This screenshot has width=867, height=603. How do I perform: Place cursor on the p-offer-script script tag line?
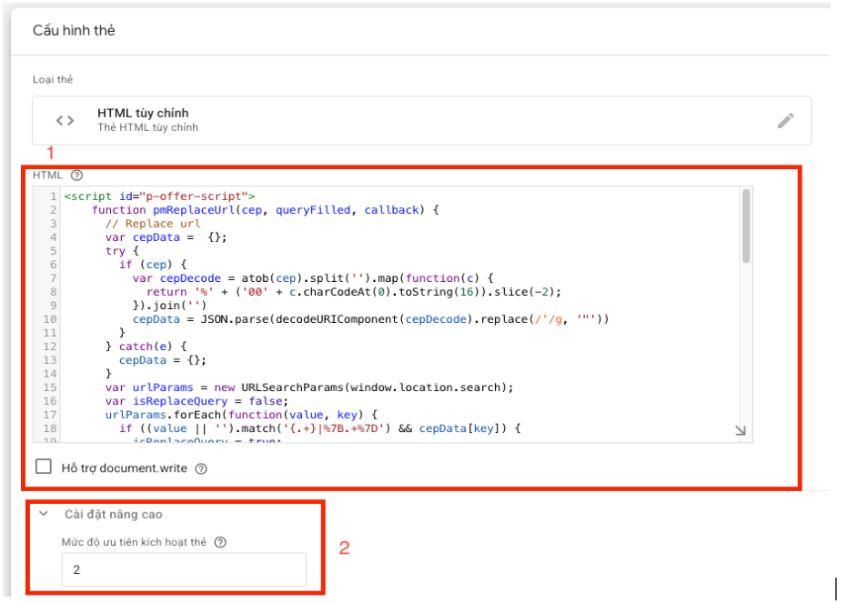tap(159, 196)
